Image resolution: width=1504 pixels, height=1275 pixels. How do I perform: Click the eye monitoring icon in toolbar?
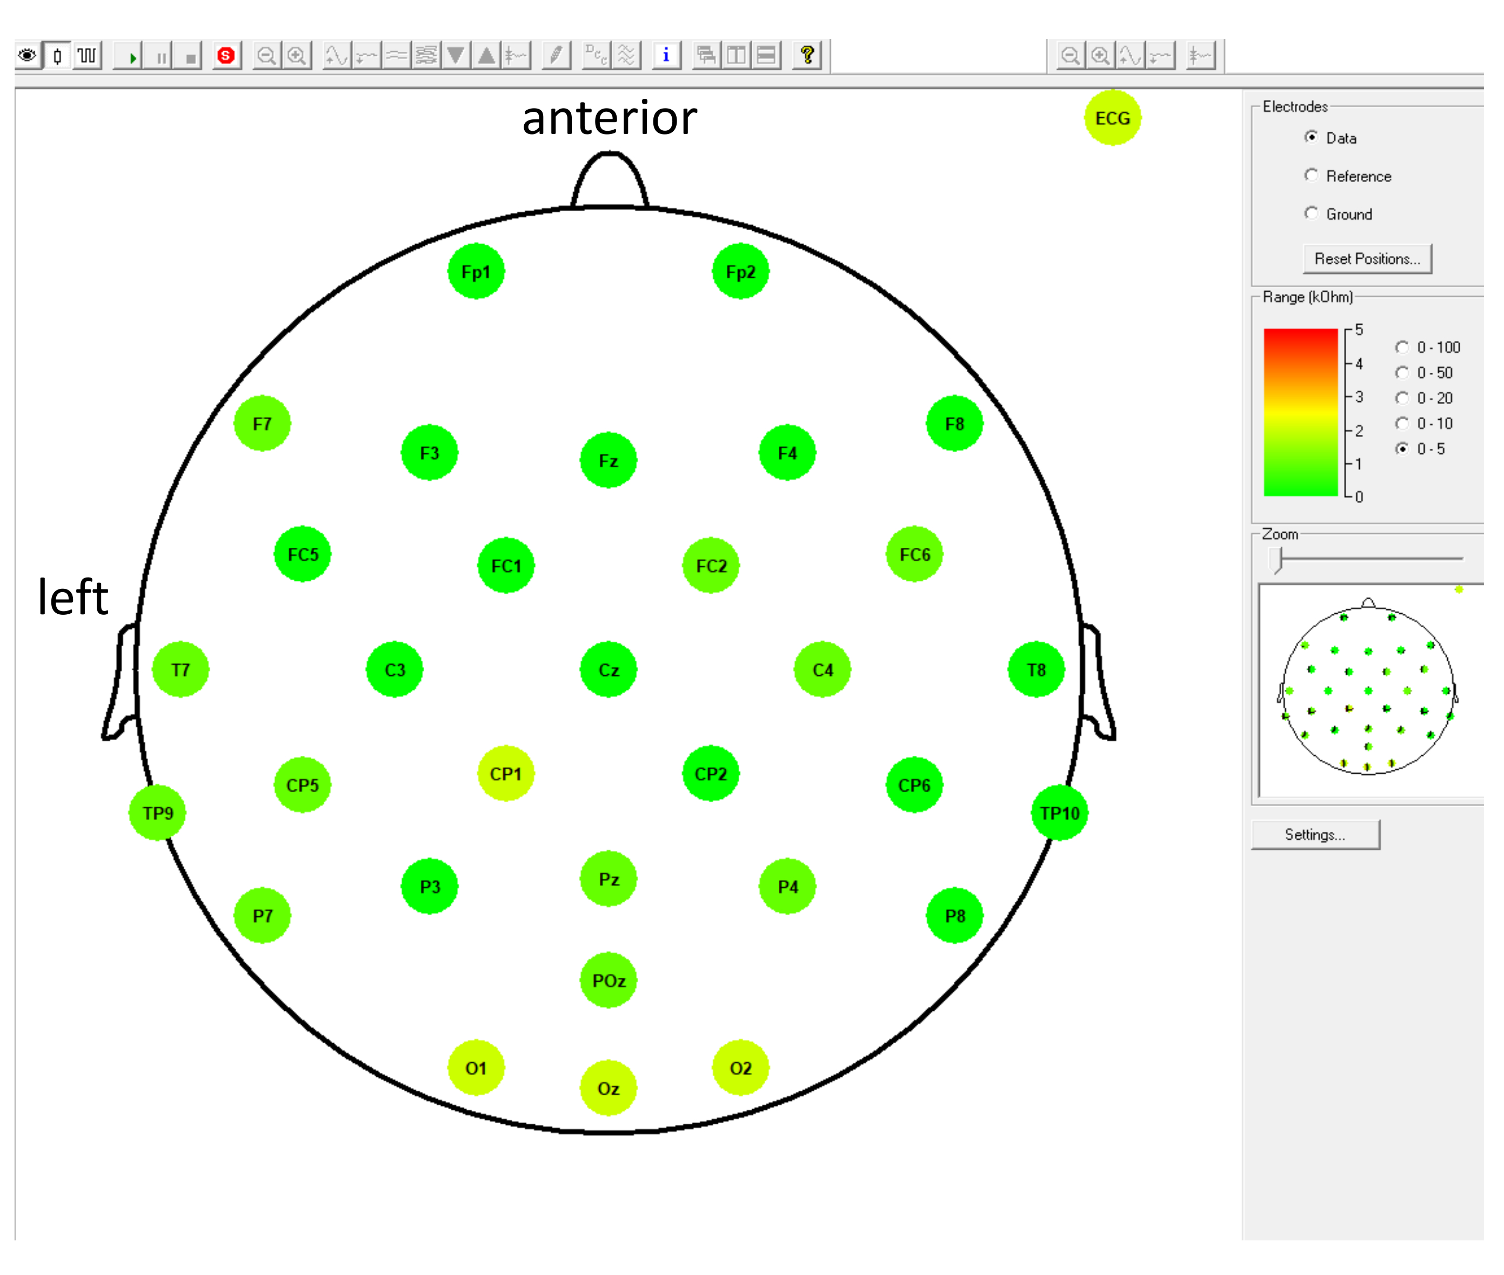pyautogui.click(x=28, y=56)
